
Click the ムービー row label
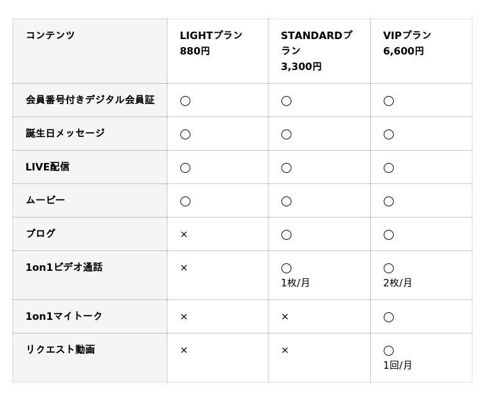[x=45, y=200]
